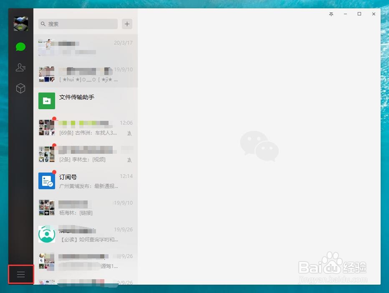The height and width of the screenshot is (293, 389).
Task: Open the hamburger settings menu icon
Action: [x=21, y=274]
